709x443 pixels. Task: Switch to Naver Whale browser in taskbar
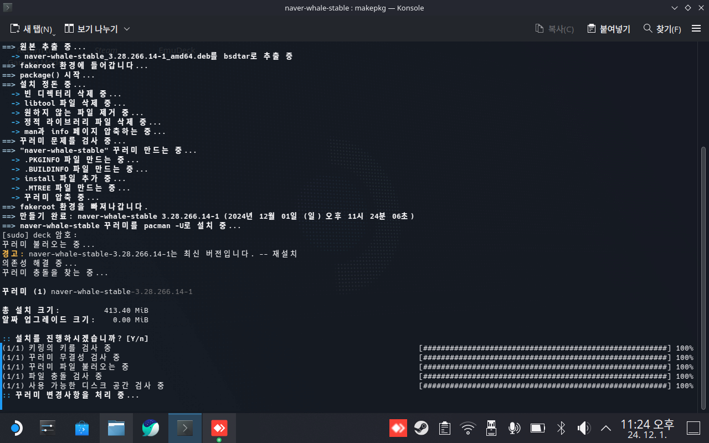pos(151,428)
